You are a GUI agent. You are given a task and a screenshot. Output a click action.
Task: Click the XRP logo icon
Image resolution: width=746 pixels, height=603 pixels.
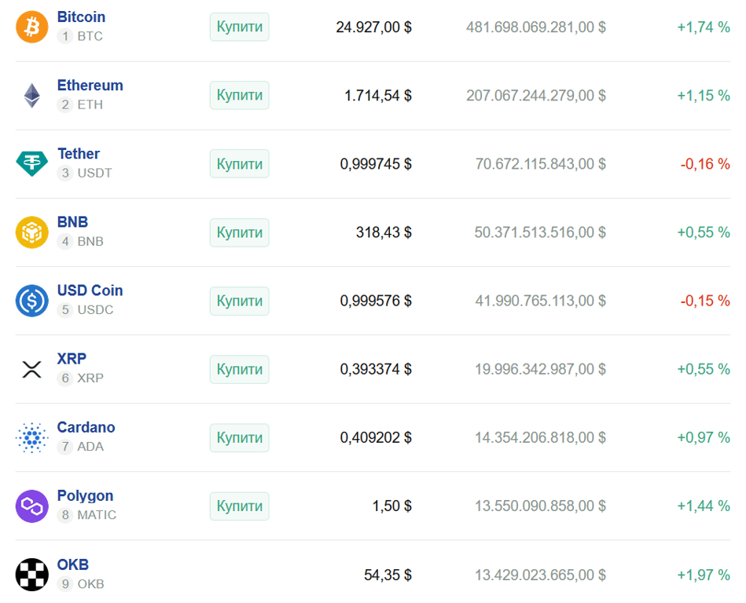32,369
